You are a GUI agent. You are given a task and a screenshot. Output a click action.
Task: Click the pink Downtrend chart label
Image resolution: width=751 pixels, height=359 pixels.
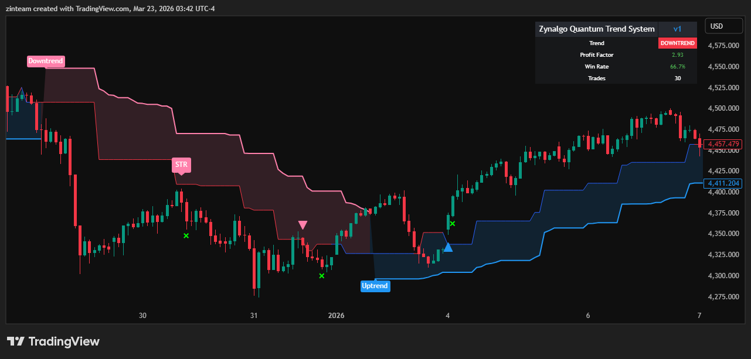45,61
